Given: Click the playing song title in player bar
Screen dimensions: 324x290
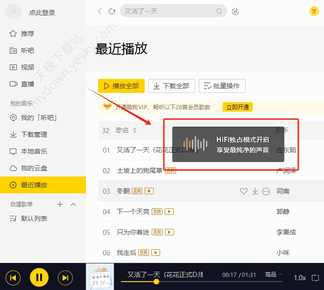Looking at the screenshot, I should click(x=165, y=275).
